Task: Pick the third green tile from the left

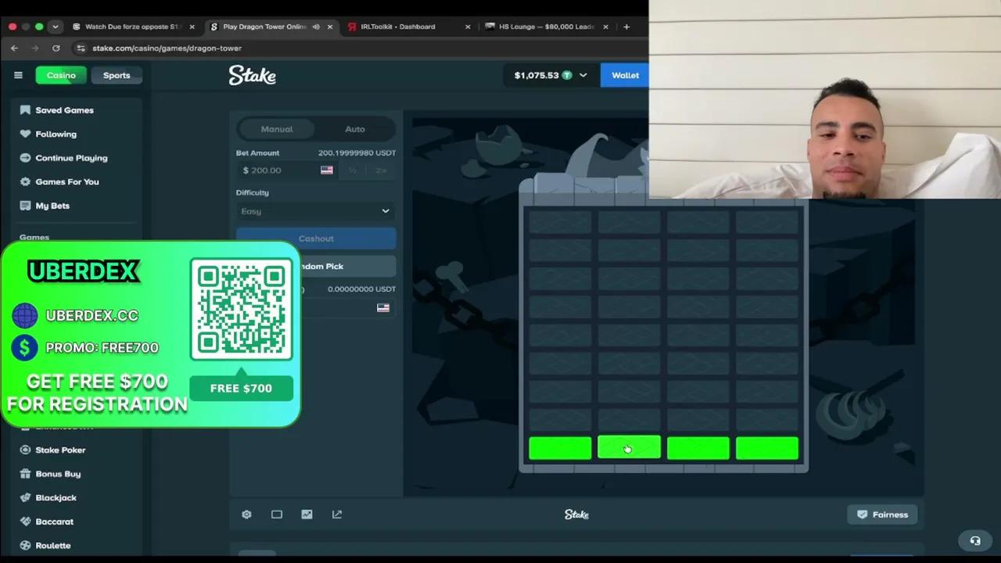Action: pyautogui.click(x=698, y=448)
